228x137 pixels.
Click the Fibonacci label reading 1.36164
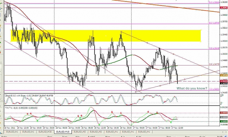pyautogui.click(x=214, y=2)
